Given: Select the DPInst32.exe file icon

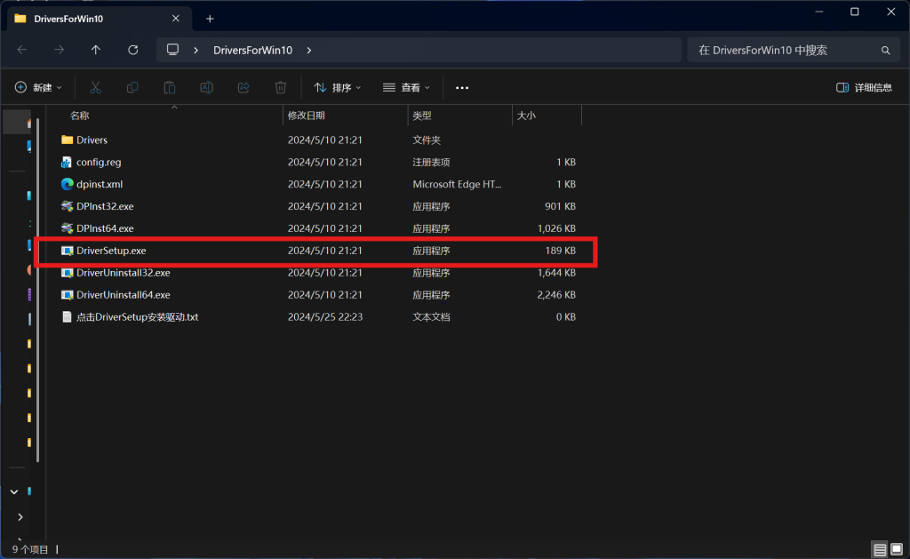Looking at the screenshot, I should (68, 206).
